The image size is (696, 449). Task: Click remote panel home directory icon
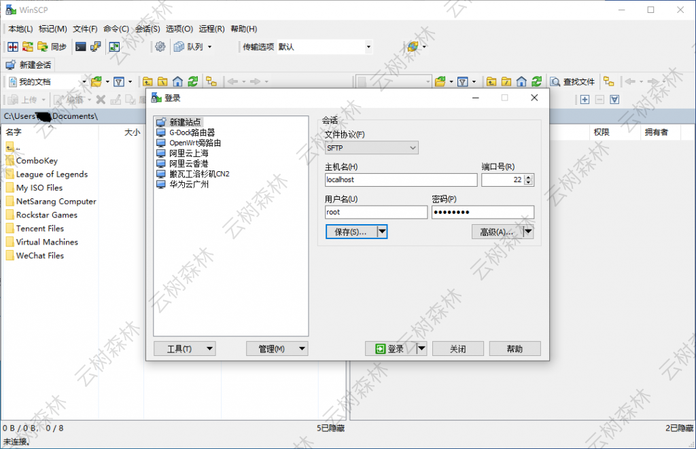point(521,82)
